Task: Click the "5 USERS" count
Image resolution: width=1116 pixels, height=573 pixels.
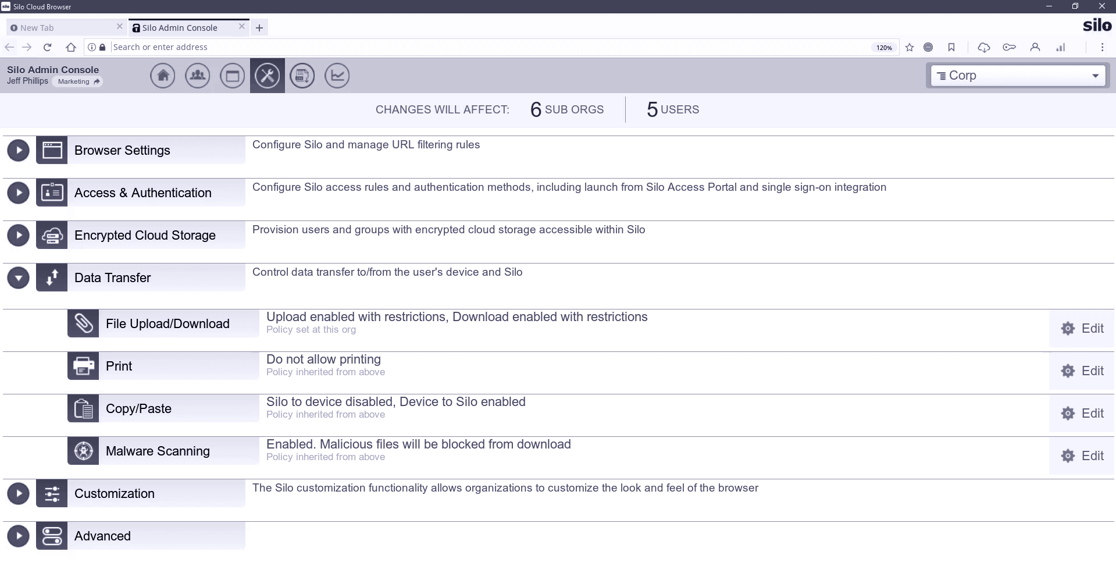Action: click(x=673, y=109)
